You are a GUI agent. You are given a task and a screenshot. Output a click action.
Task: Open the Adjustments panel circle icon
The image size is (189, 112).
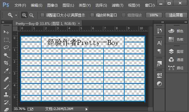coord(159,84)
